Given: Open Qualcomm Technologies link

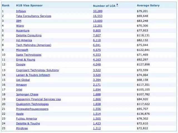Looking at the screenshot, I should coord(32,104).
